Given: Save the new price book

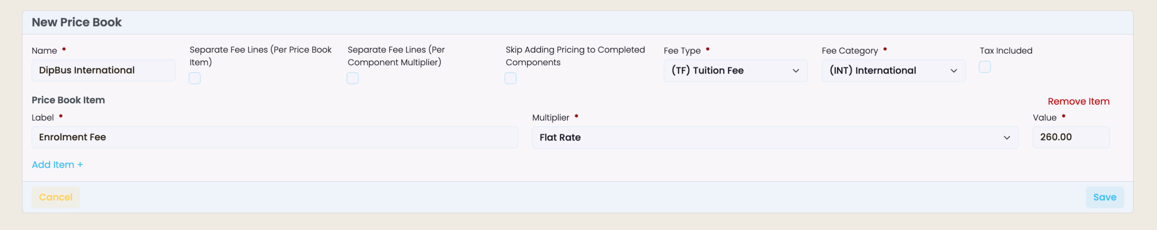Looking at the screenshot, I should point(1105,198).
